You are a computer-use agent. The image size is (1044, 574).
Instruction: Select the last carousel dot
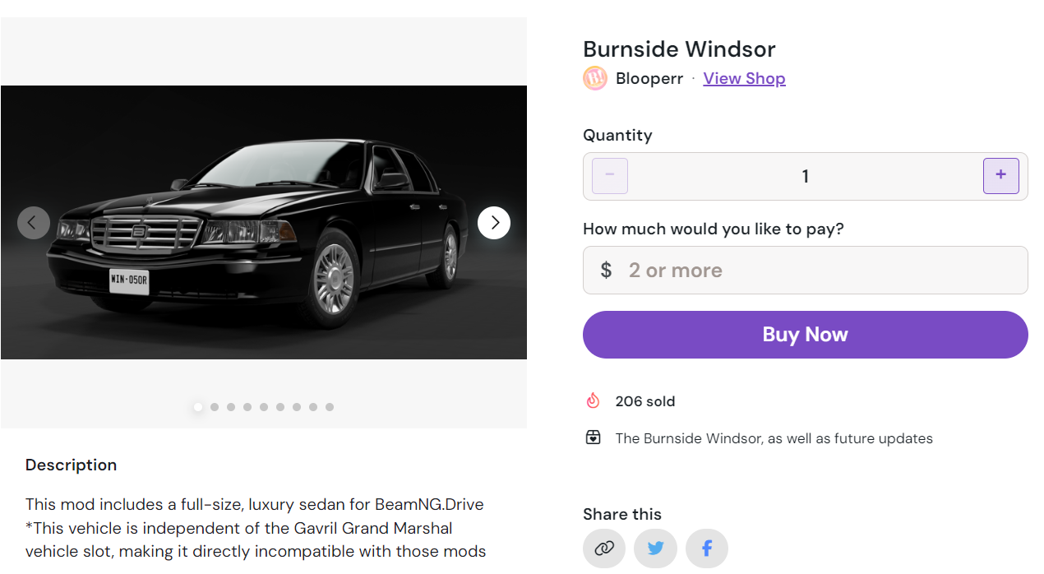click(x=330, y=407)
